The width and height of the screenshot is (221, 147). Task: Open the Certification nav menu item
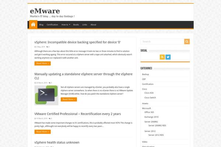tap(52, 25)
